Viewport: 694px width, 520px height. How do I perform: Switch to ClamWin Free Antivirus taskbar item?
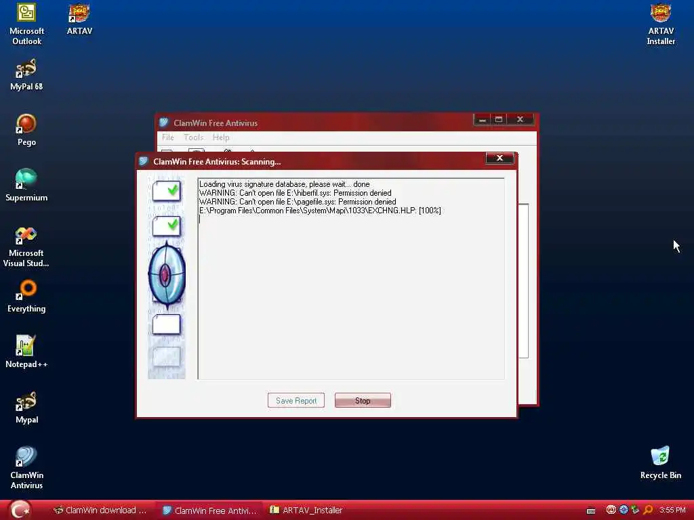click(x=209, y=511)
